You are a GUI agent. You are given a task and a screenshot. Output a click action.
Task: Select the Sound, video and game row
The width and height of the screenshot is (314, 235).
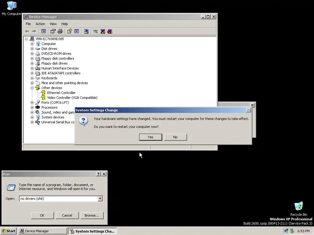(58, 112)
